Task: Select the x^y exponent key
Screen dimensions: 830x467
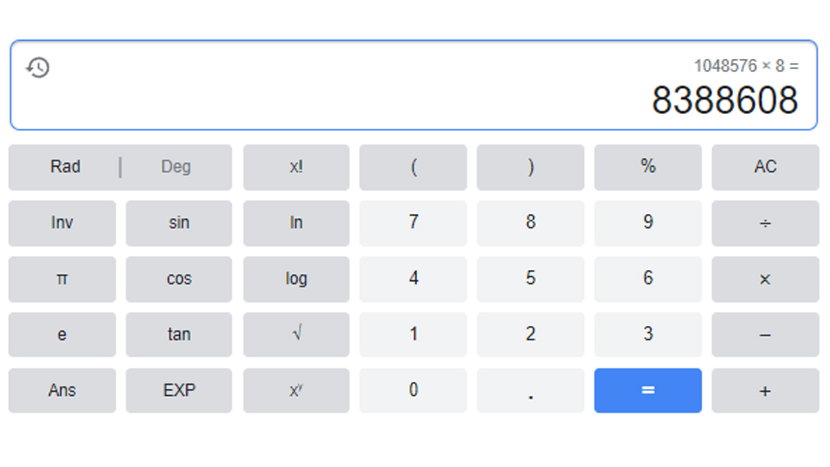Action: 296,390
